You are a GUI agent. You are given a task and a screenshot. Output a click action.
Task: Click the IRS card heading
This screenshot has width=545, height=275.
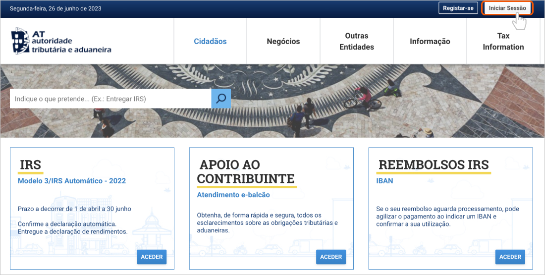30,165
